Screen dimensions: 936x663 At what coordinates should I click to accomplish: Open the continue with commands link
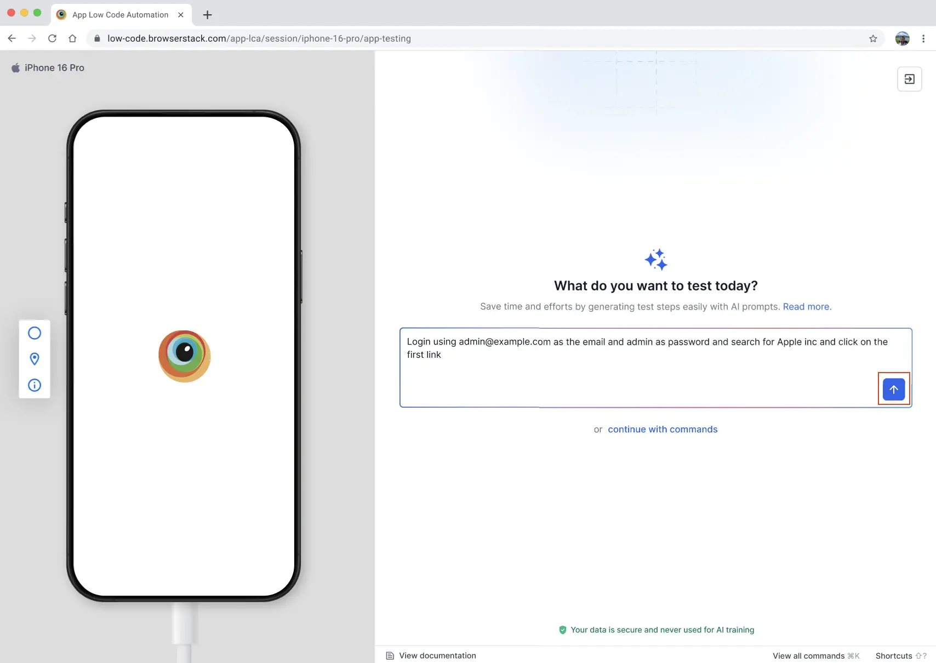[x=663, y=429]
